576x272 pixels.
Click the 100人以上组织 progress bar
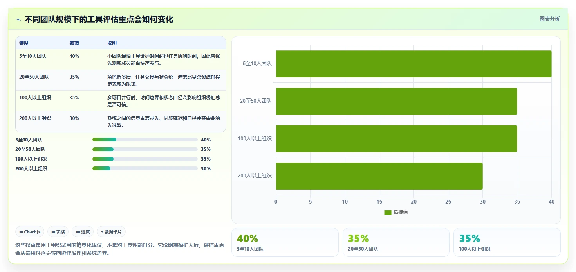[145, 159]
